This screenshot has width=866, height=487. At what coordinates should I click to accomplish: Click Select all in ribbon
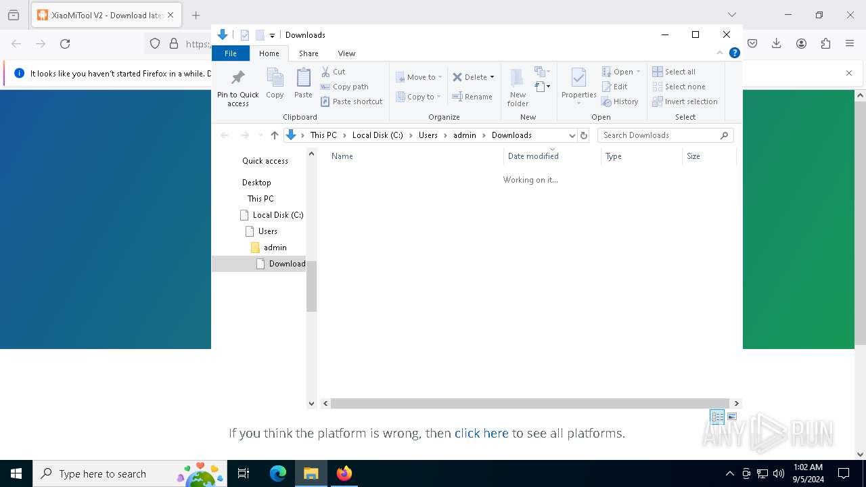coord(674,72)
